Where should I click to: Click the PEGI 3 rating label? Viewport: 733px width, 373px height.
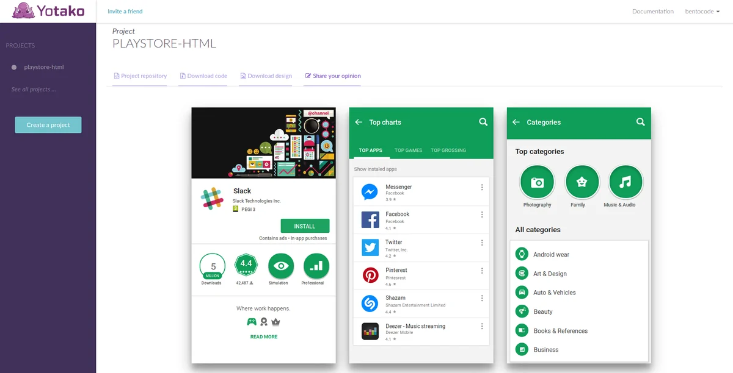tap(248, 210)
